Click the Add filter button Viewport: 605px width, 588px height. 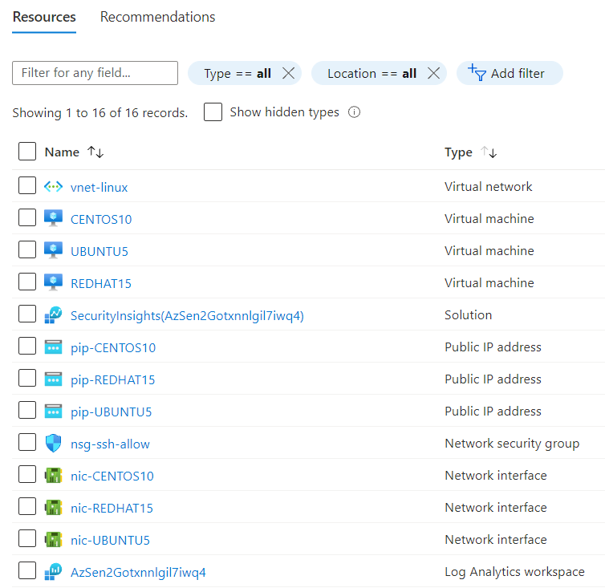tap(510, 73)
